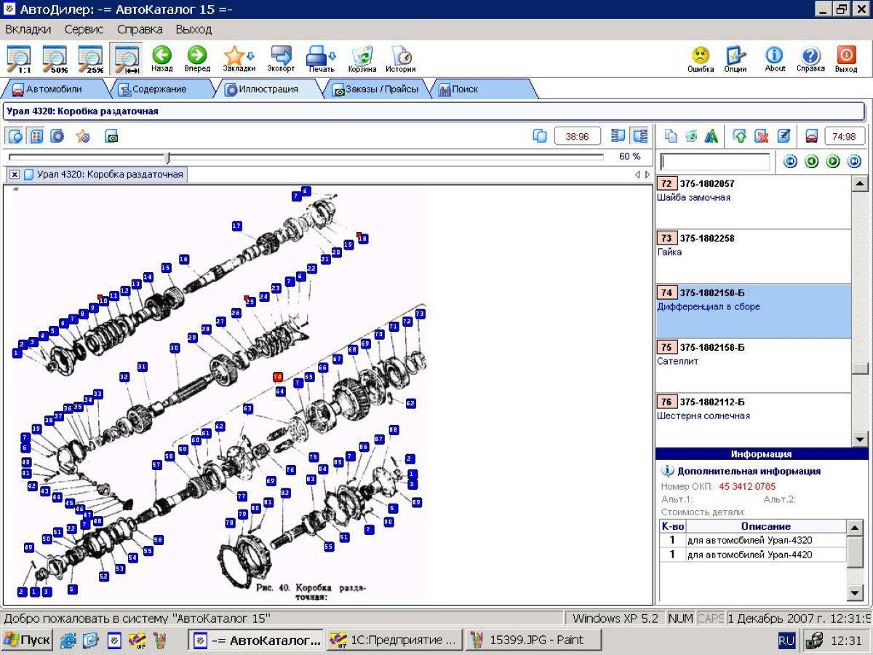Toggle the callout grid button in illustration toolbar
Screen dimensions: 873x655
[x=36, y=136]
